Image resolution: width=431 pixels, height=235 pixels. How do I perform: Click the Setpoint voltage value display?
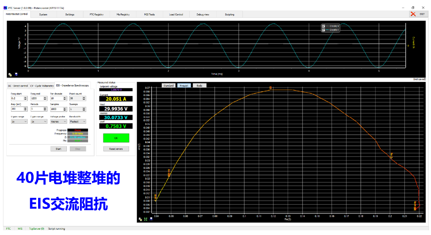(116, 89)
